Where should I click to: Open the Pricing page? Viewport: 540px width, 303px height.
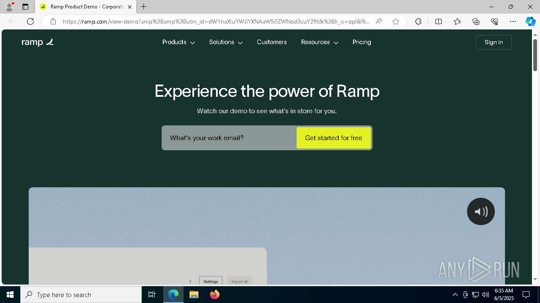pos(362,42)
